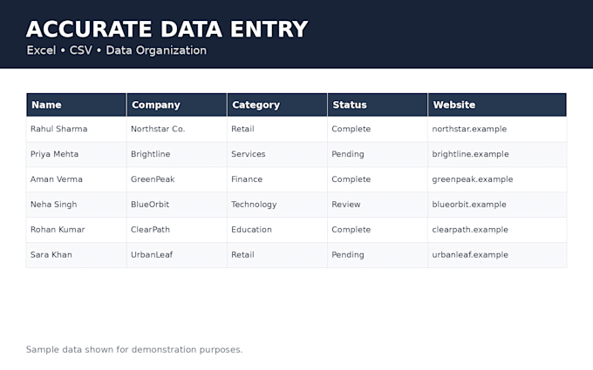Click the 'blueorbit.example' website cell
The height and width of the screenshot is (370, 593).
pos(497,205)
